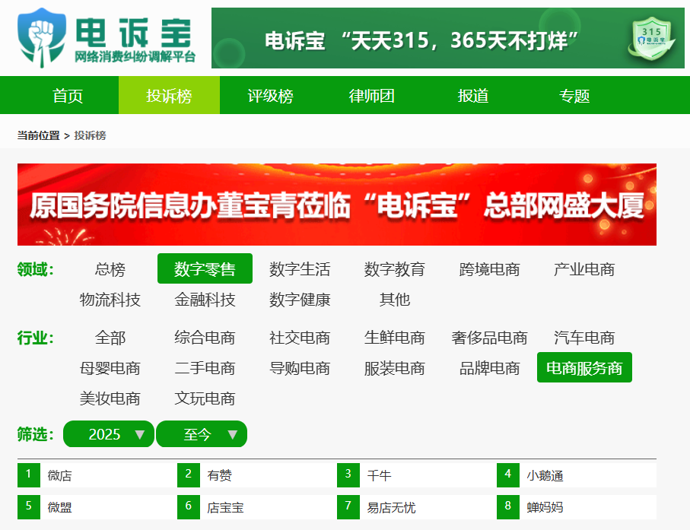Go to 首页 in the navigation bar
This screenshot has width=690, height=530.
click(68, 96)
